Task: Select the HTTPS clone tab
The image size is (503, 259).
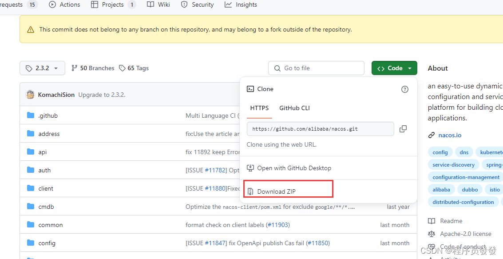Action: point(260,108)
